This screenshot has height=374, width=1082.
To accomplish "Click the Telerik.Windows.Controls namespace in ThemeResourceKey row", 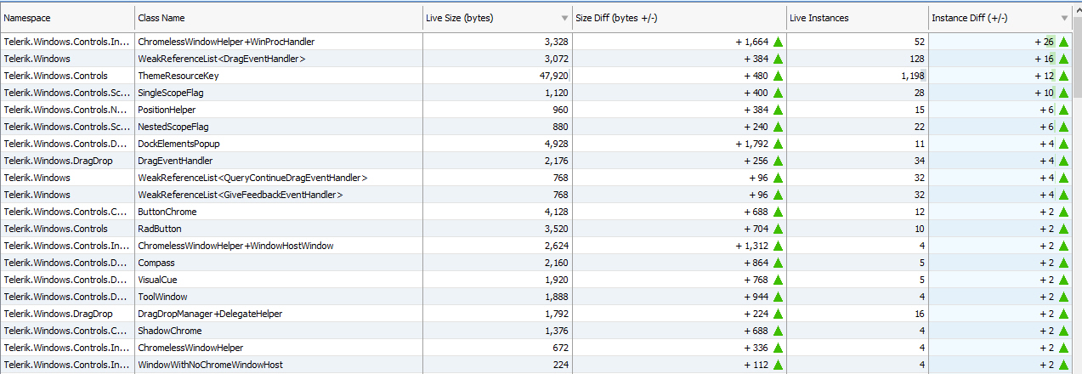I will pos(55,76).
